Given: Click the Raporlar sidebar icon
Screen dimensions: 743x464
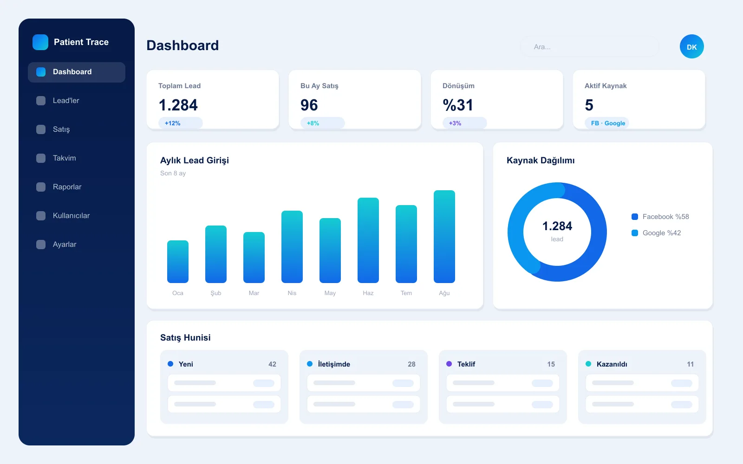Looking at the screenshot, I should tap(41, 187).
